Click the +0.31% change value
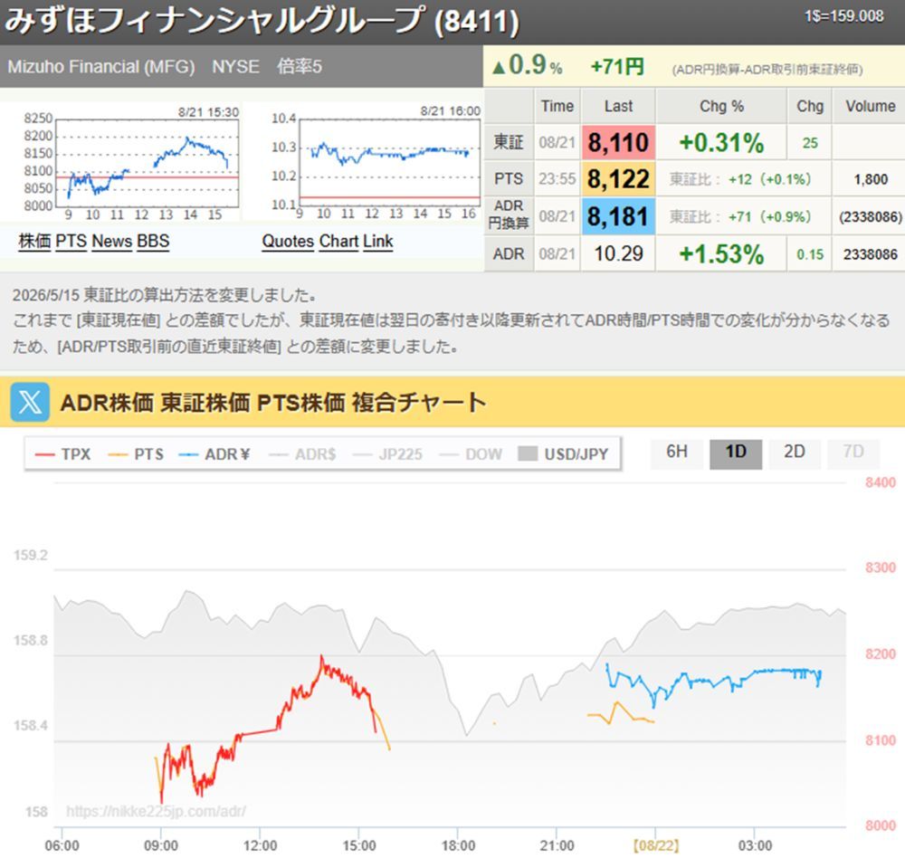The image size is (905, 858). click(721, 143)
